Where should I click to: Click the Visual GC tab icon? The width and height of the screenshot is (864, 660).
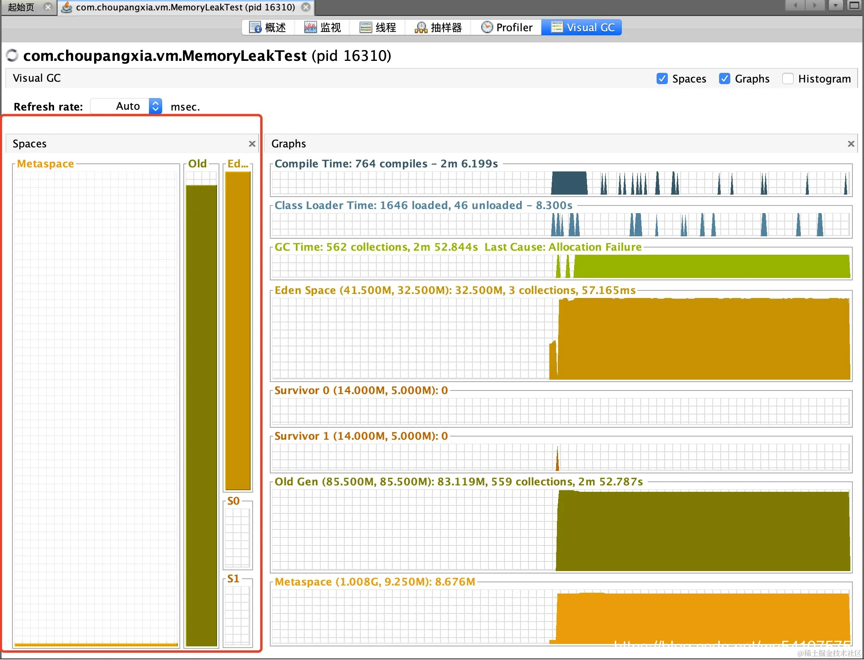[557, 27]
